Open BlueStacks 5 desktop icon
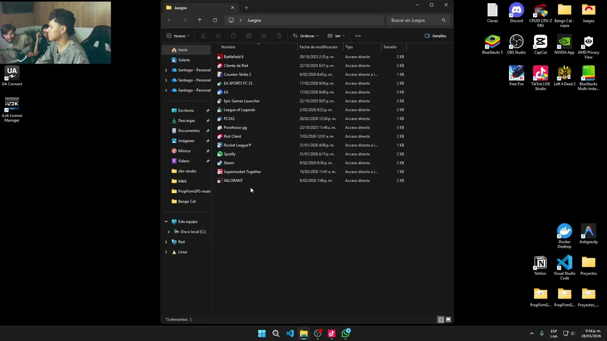Screen dimensions: 607x341 click(492, 45)
